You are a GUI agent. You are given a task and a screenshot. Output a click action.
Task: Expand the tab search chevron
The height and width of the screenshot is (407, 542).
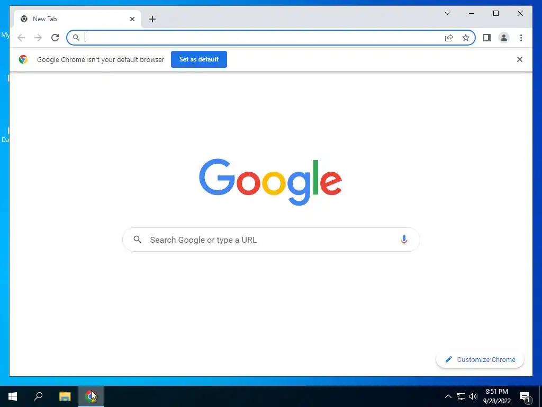coord(447,13)
